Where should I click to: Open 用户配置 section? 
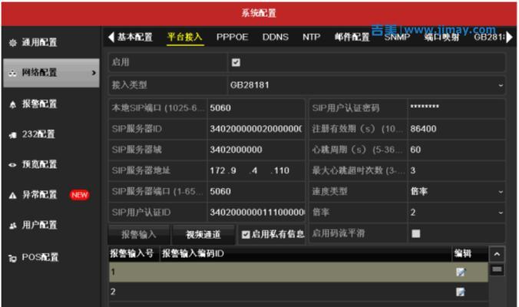[39, 225]
